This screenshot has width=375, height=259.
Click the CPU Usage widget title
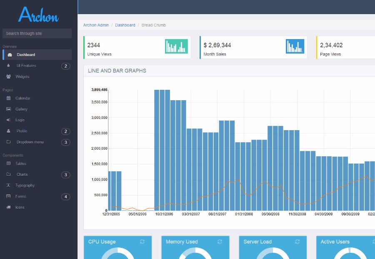pyautogui.click(x=102, y=242)
